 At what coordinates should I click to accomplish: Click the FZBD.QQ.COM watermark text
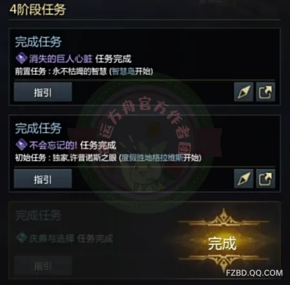(254, 273)
